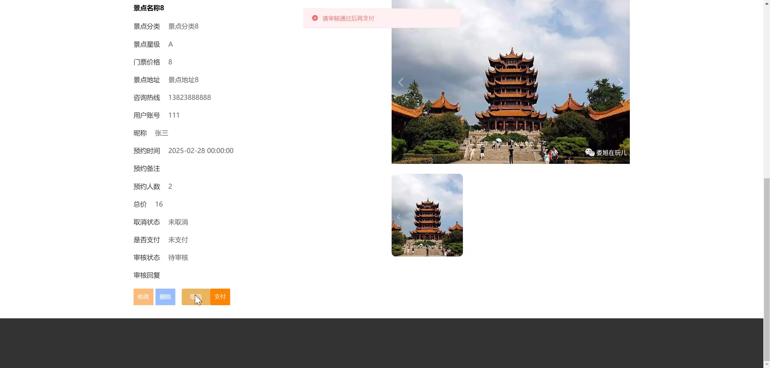Click the WeChat watermark logo on photo
770x368 pixels.
point(590,152)
